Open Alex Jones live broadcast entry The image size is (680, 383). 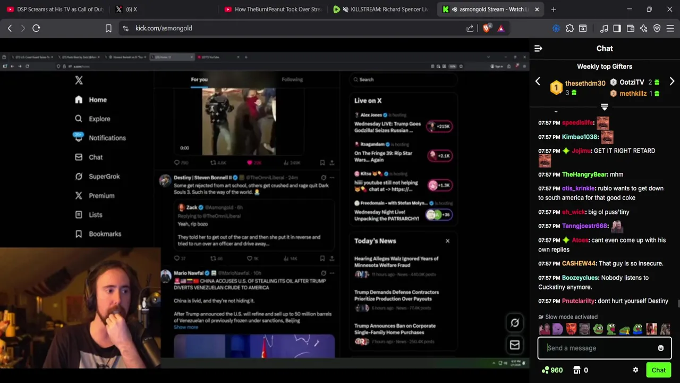coord(403,123)
